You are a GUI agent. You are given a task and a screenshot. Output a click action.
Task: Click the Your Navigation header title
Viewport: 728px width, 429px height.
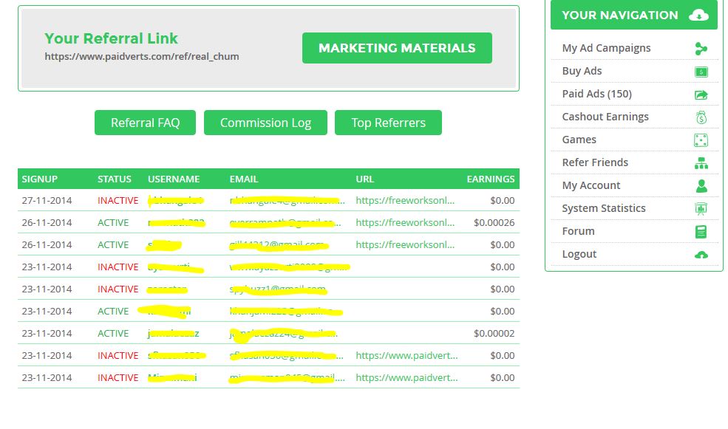pos(620,16)
